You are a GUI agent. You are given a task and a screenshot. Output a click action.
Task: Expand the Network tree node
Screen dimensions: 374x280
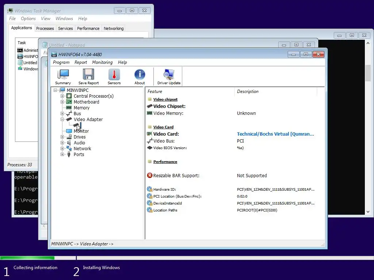pyautogui.click(x=62, y=149)
